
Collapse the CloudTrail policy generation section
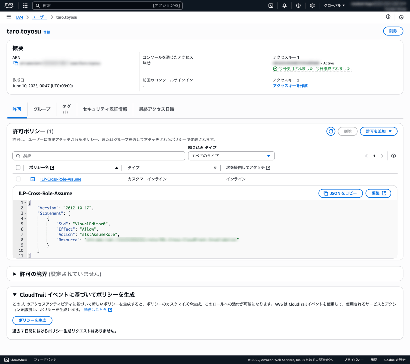pos(15,295)
